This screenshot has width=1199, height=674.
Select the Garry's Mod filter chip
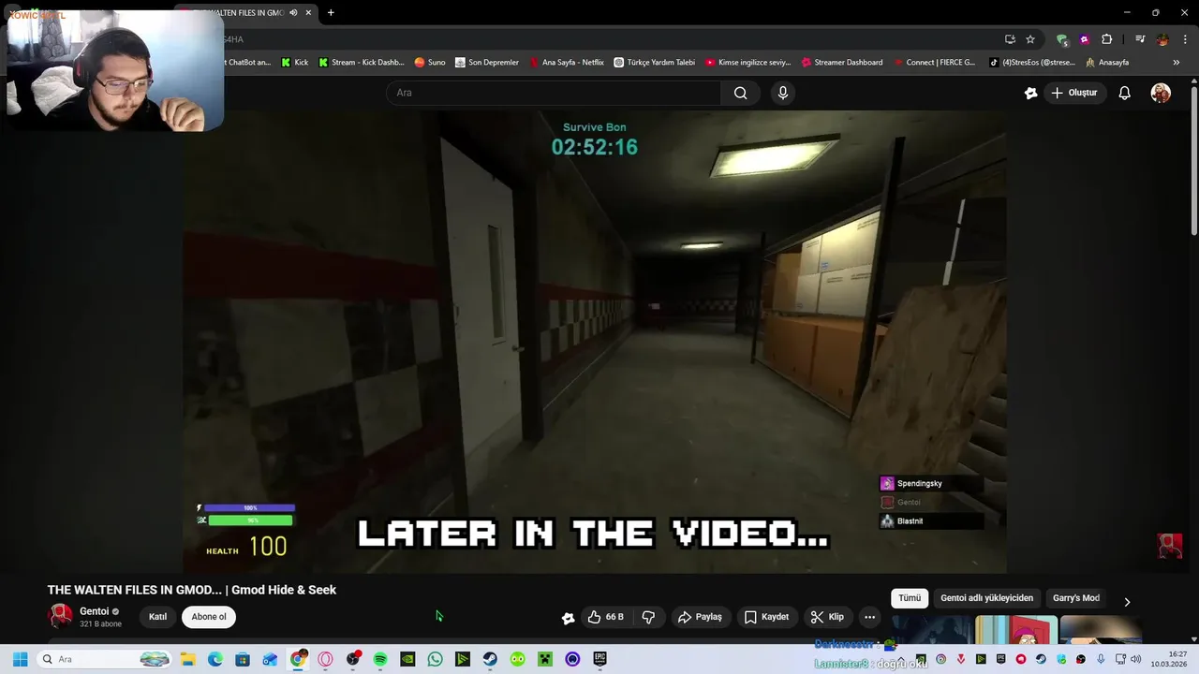point(1075,598)
